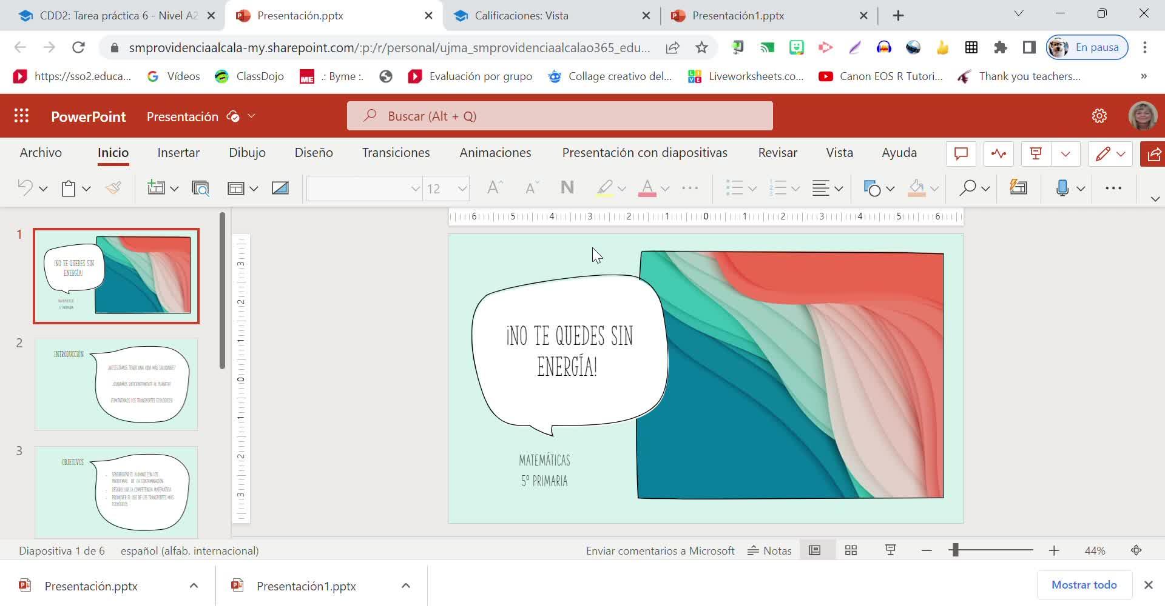The width and height of the screenshot is (1165, 611).
Task: Open the PowerPoint app launcher grid
Action: [21, 116]
